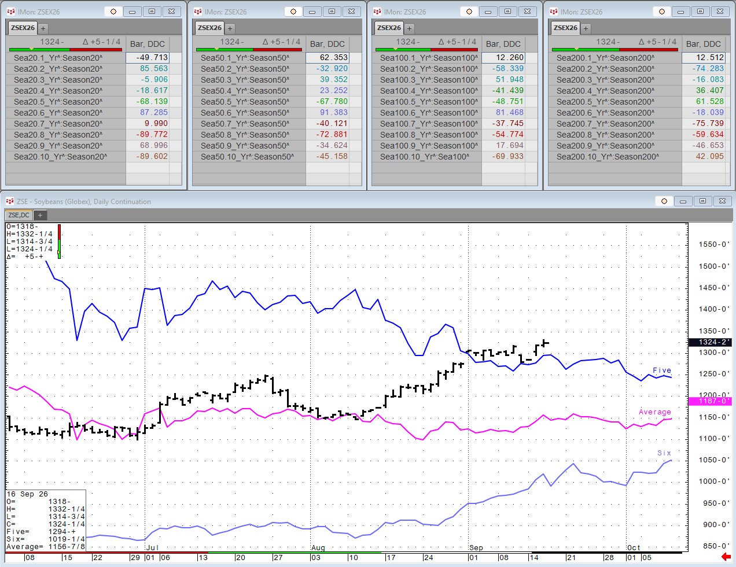The width and height of the screenshot is (736, 567).
Task: Click the Average curve label on chart
Action: (654, 412)
